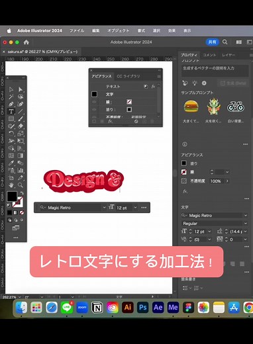This screenshot has width=253, height=344.
Task: Open the オブジェクト menu
Action: (119, 30)
